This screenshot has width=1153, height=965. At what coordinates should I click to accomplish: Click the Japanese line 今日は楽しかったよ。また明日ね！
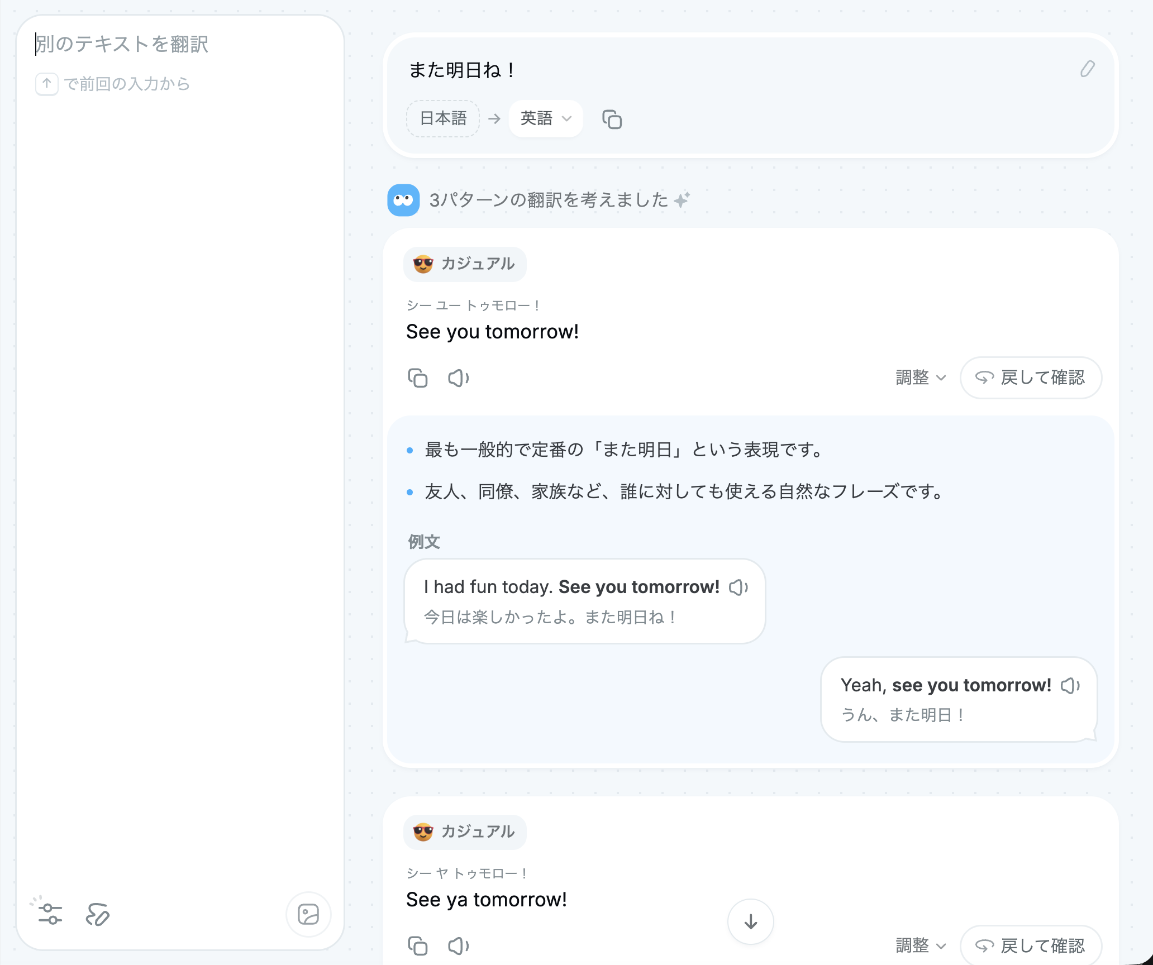pyautogui.click(x=551, y=617)
